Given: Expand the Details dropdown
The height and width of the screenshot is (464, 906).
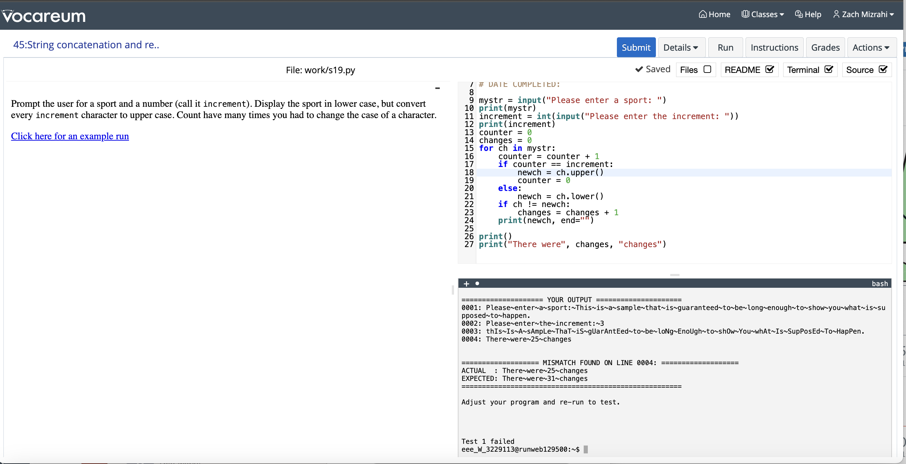Looking at the screenshot, I should [x=681, y=48].
